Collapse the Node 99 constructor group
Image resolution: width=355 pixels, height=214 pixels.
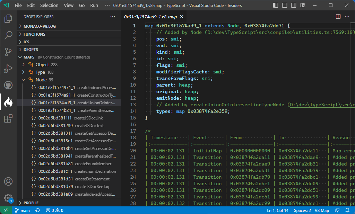pyautogui.click(x=69, y=80)
